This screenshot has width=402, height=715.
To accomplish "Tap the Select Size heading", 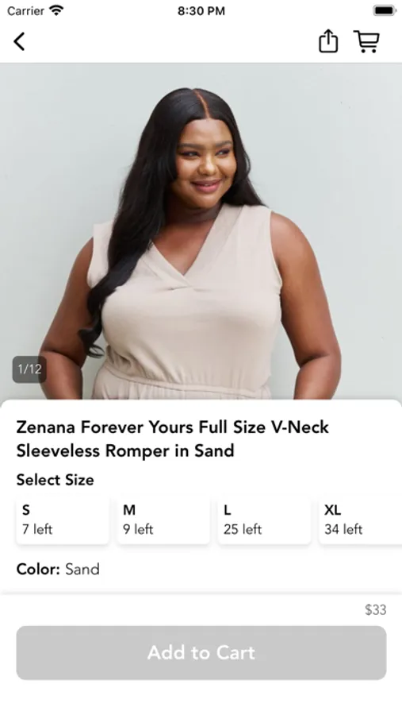I will pyautogui.click(x=55, y=480).
